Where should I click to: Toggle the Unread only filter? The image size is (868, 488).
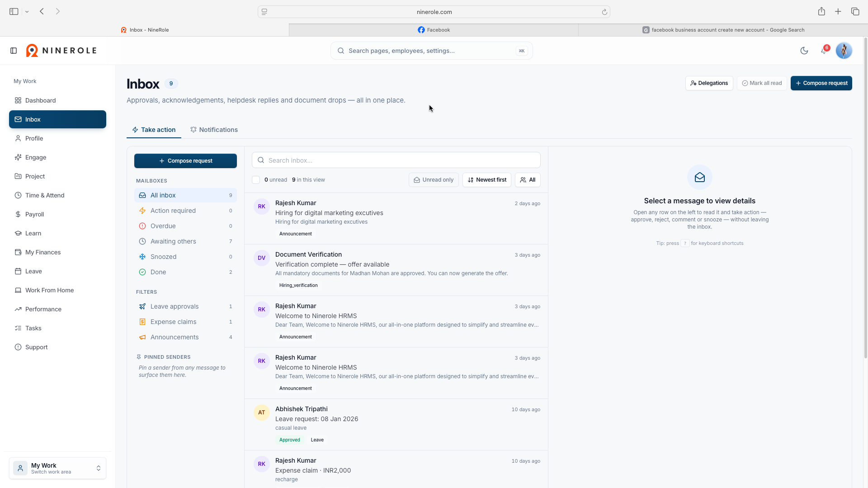pos(434,180)
